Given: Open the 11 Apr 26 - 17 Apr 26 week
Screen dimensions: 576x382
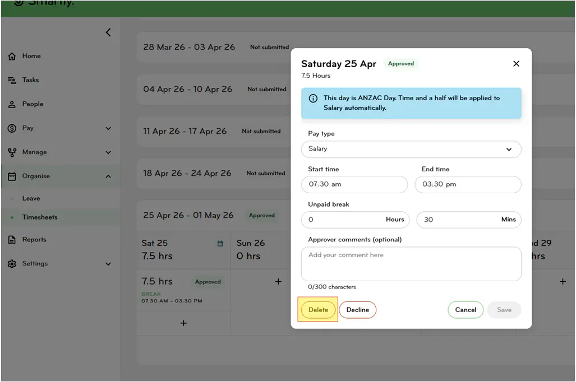Looking at the screenshot, I should [x=185, y=132].
